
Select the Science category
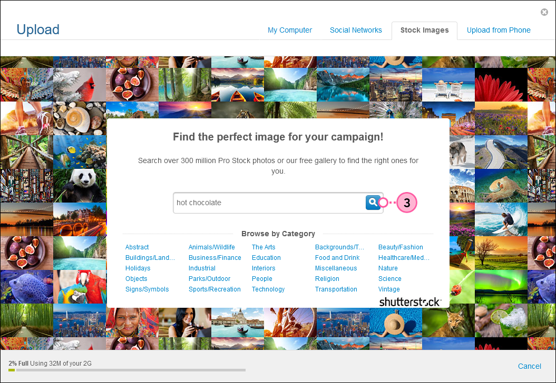[389, 278]
